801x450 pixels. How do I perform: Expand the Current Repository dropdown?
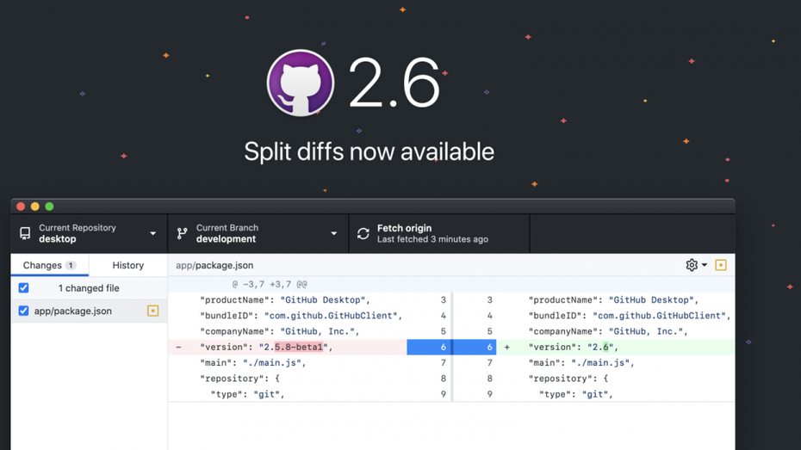tap(153, 233)
